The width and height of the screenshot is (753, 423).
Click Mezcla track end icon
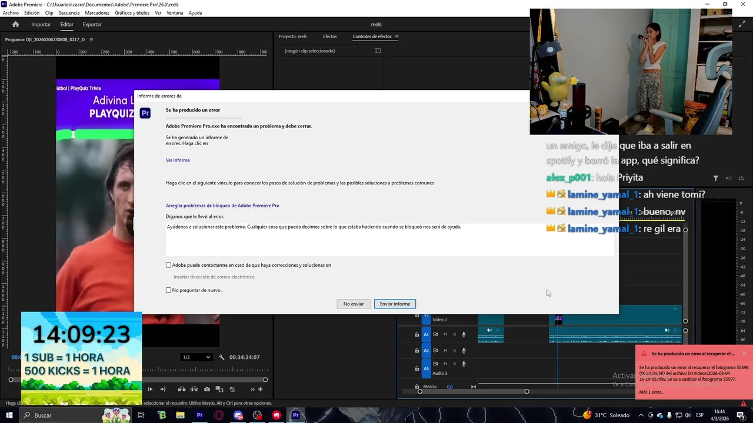click(x=474, y=387)
